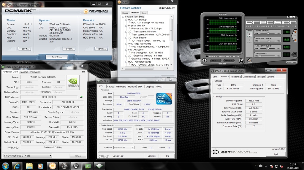Toggle the clock LINK control in Precision
Image resolution: width=304 pixels, height=170 pixels.
tap(294, 36)
